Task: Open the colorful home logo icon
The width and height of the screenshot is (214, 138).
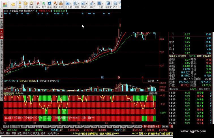Action: (x=5, y=5)
